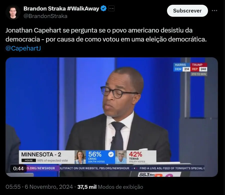Click the small affiliation badge beside the name
The height and width of the screenshot is (195, 225).
point(111,8)
